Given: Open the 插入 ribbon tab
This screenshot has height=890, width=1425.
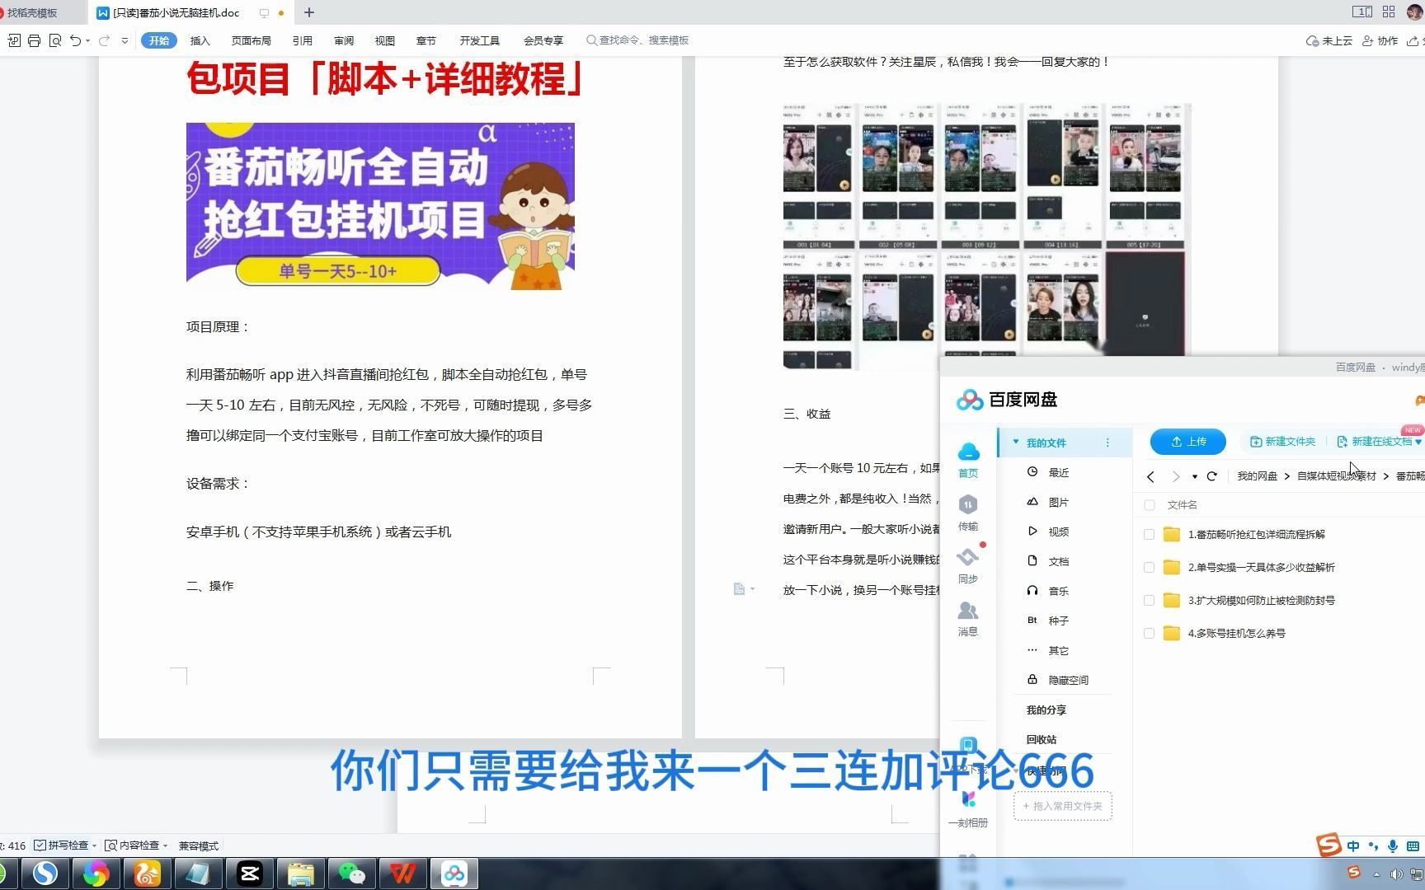Looking at the screenshot, I should click(x=200, y=40).
